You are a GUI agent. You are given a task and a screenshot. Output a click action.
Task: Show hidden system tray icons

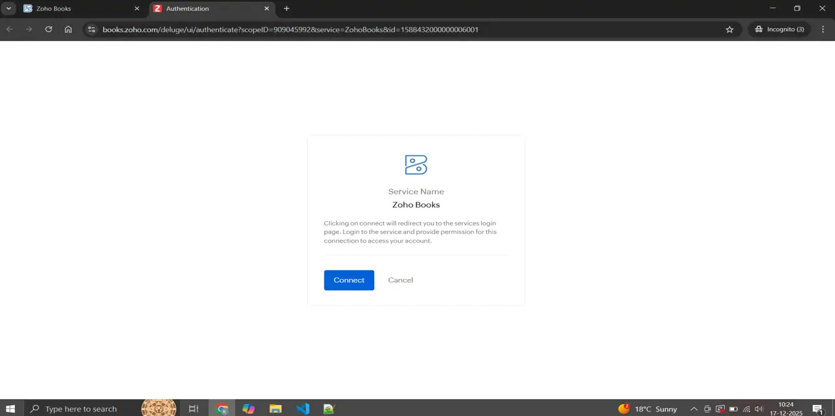(x=694, y=409)
